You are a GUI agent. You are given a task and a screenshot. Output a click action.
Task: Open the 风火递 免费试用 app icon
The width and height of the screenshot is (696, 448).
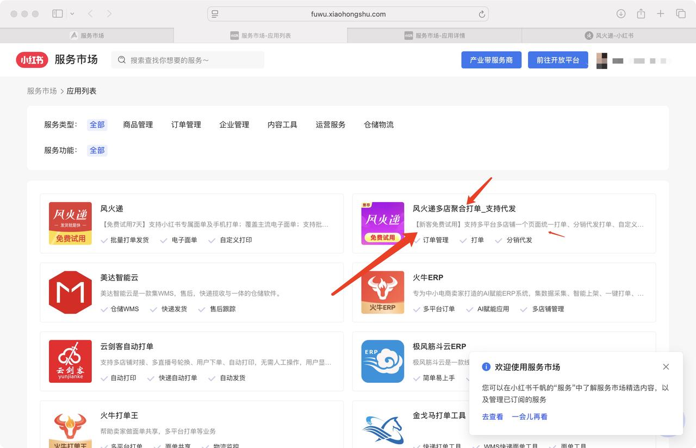click(70, 223)
